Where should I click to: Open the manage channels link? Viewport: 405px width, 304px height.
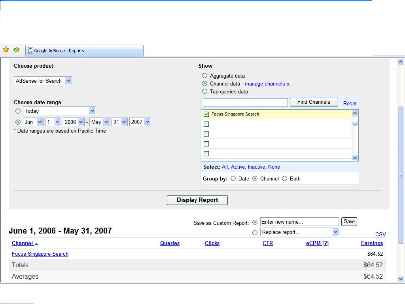pyautogui.click(x=267, y=84)
